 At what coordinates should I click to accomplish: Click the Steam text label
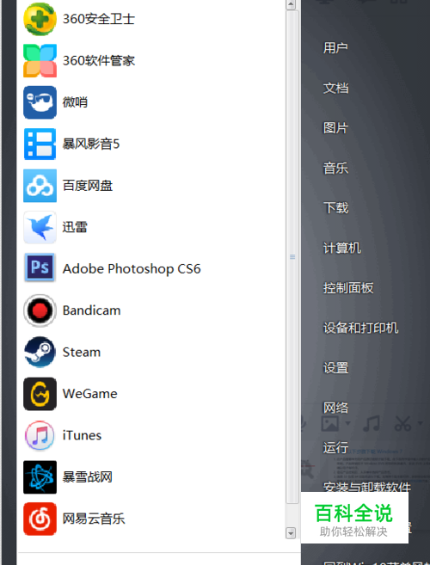82,353
